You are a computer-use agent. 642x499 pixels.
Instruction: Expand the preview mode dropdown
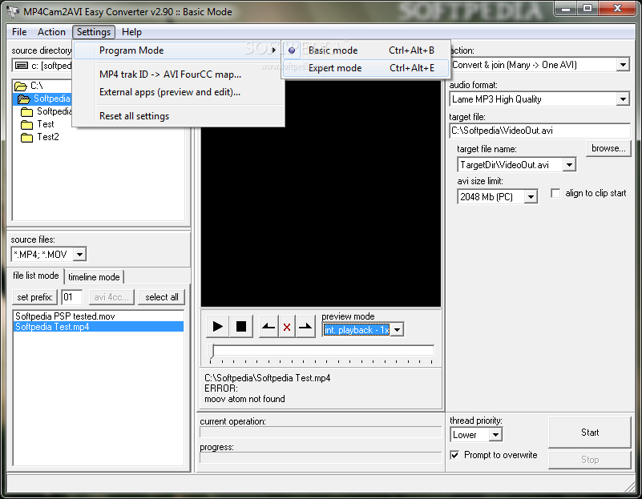[398, 330]
